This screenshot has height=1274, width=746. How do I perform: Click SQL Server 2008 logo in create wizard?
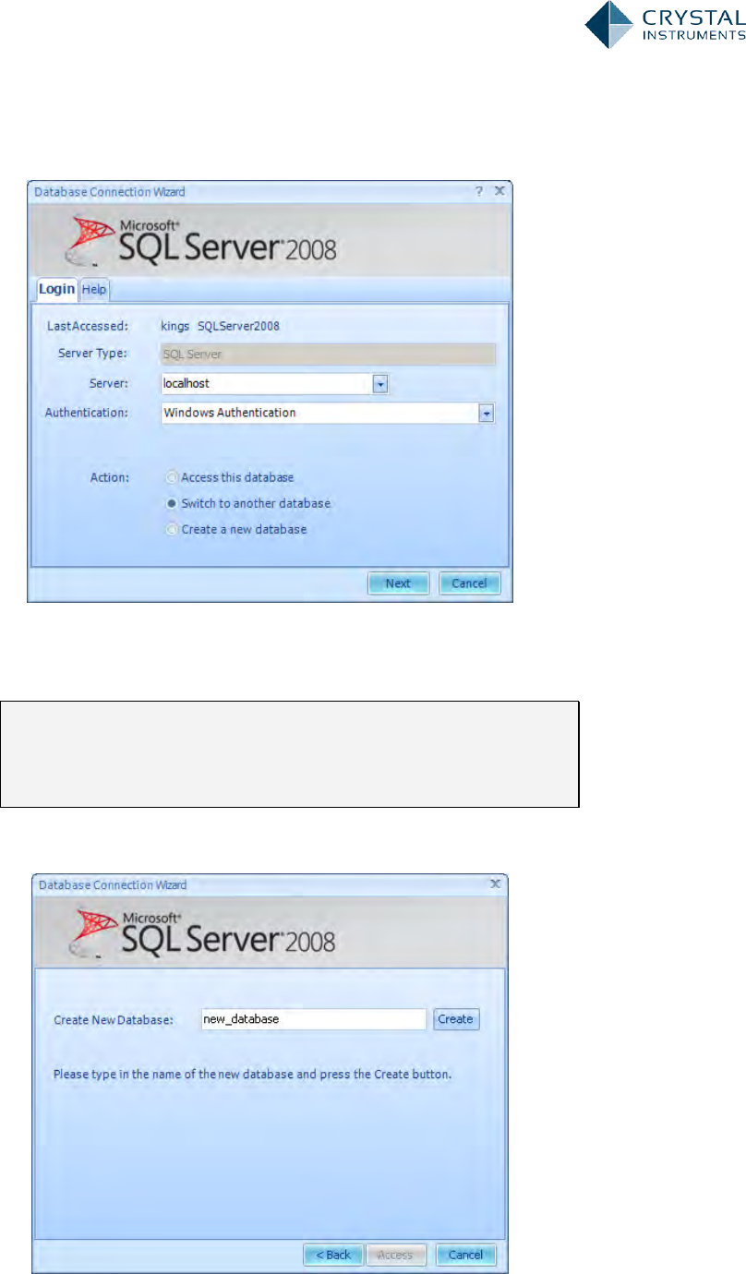tap(201, 933)
